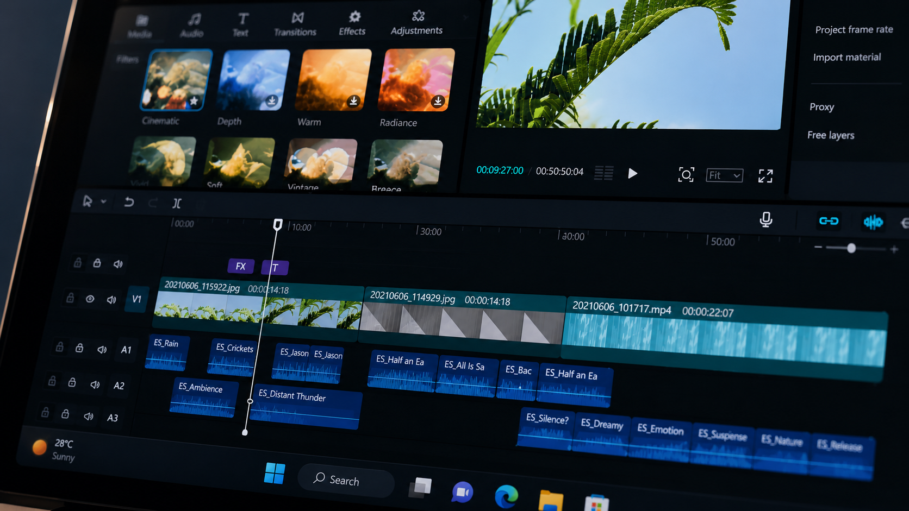Click Project frame rate setting

point(854,29)
